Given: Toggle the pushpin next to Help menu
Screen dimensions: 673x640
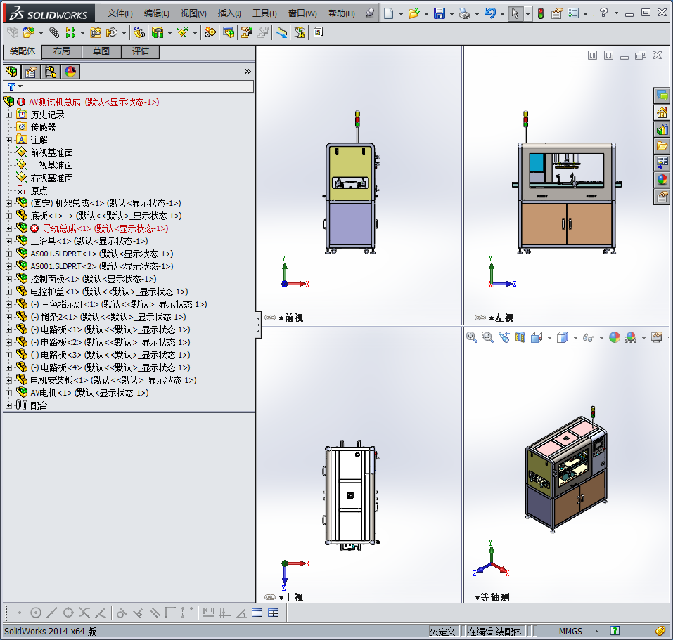Looking at the screenshot, I should point(369,13).
